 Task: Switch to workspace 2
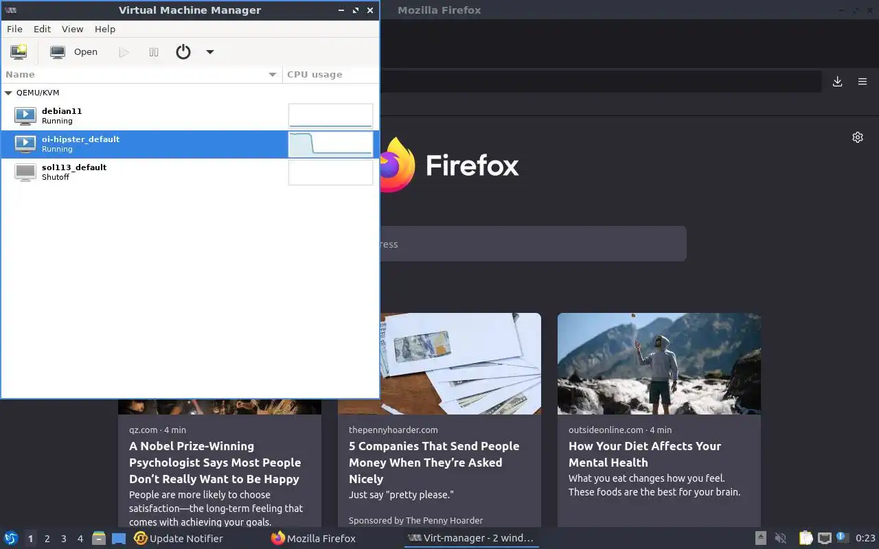(x=47, y=539)
